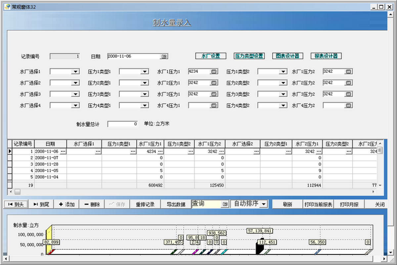Open calculator icon in 水厂2压力1 field
This screenshot has width=397, height=265.
214,82
